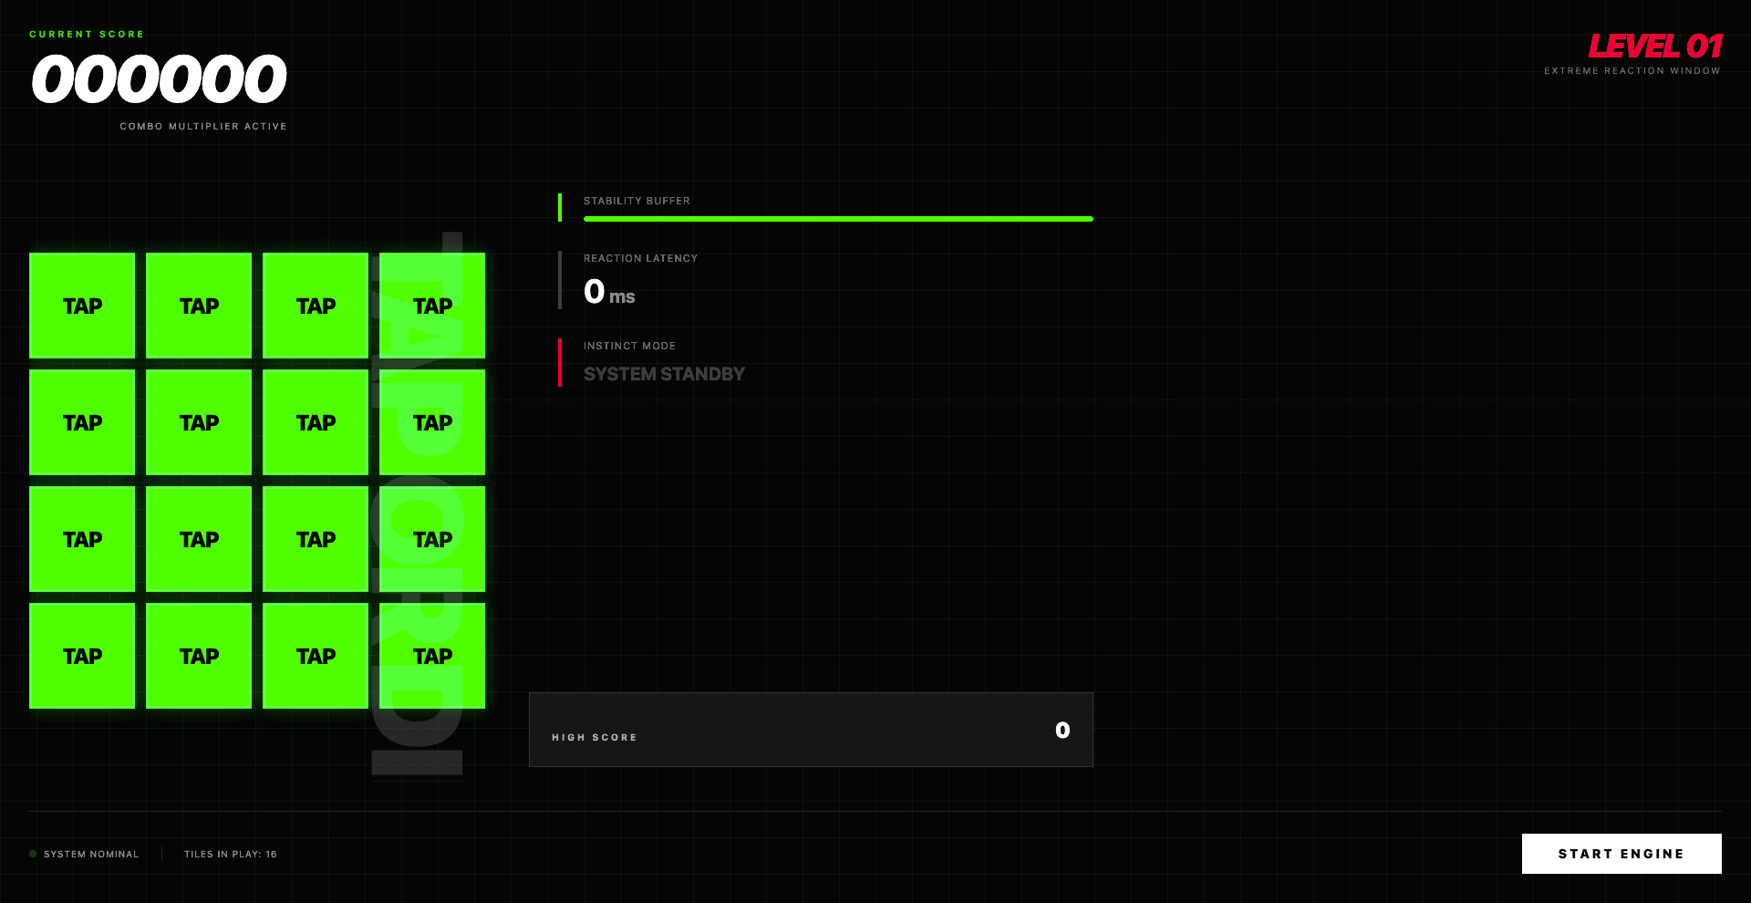Click the COMBO MULTIPLIER ACTIVE label
This screenshot has width=1751, height=903.
(x=203, y=127)
